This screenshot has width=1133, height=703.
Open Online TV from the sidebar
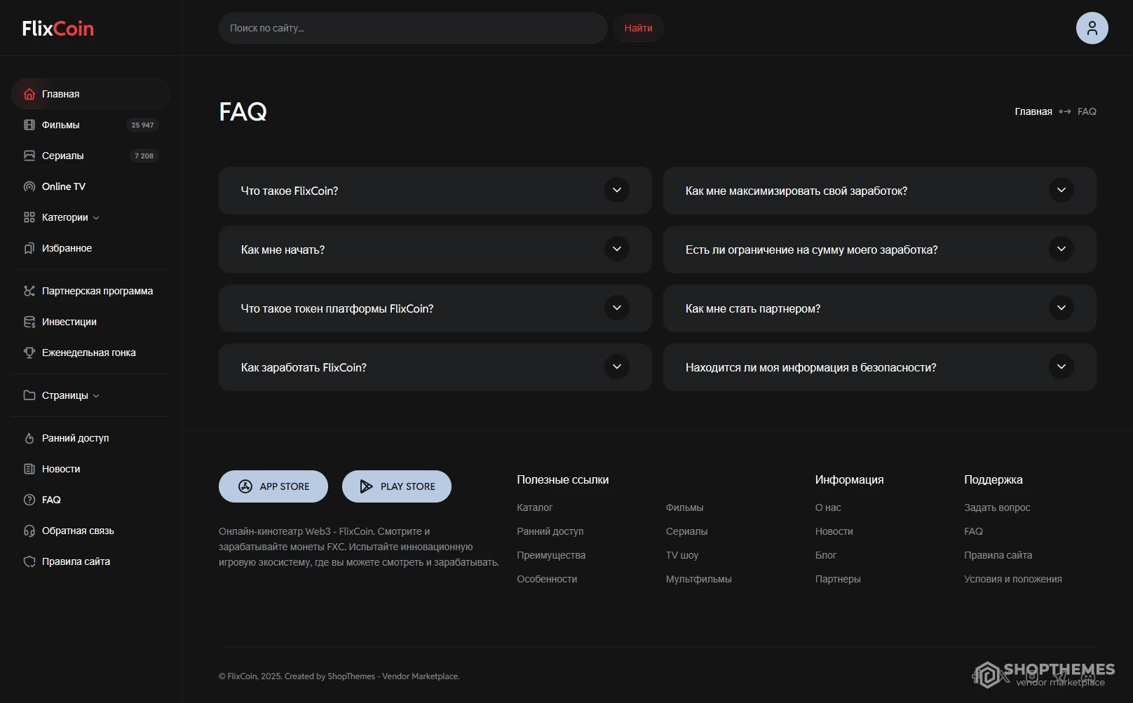coord(63,186)
